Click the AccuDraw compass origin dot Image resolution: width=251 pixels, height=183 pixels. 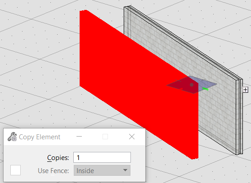click(192, 85)
